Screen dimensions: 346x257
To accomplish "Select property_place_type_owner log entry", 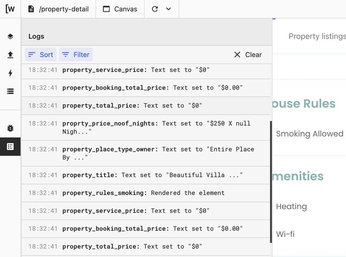I will point(146,153).
